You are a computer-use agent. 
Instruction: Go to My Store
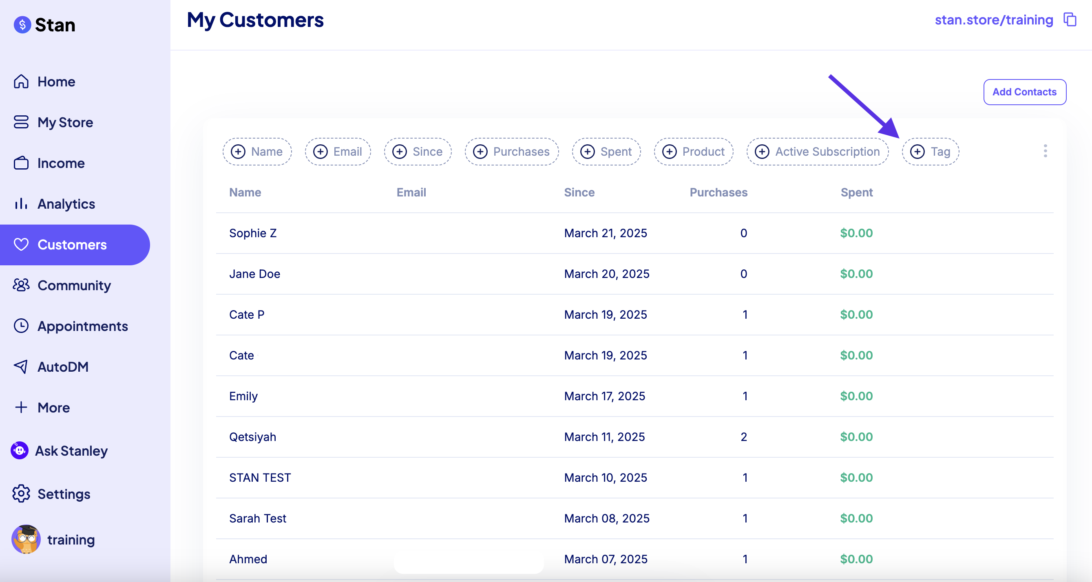(65, 122)
